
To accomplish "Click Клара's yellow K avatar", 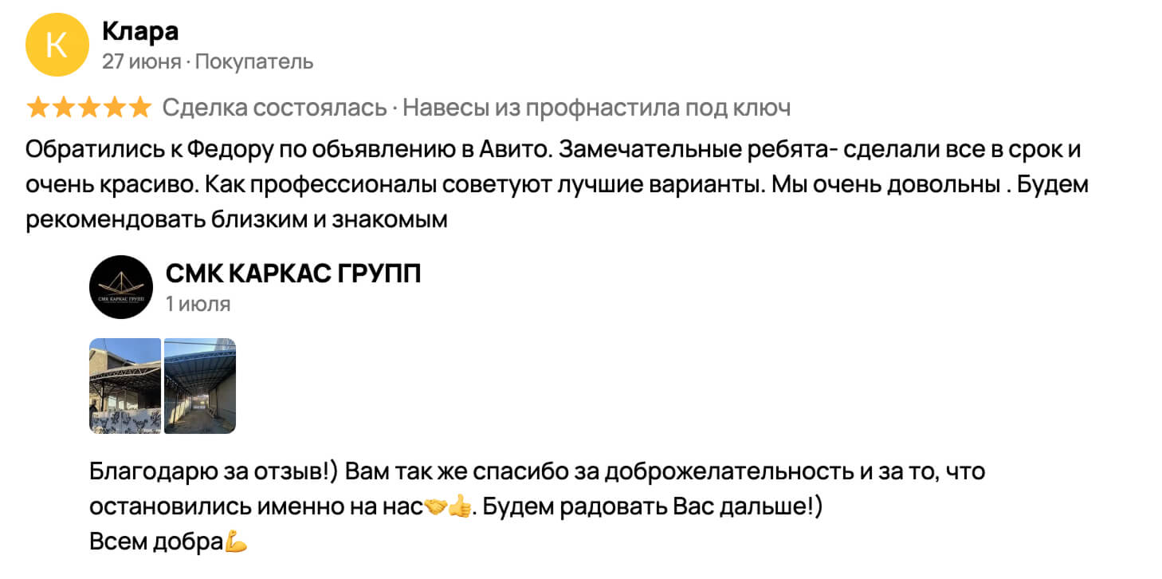I will (57, 45).
